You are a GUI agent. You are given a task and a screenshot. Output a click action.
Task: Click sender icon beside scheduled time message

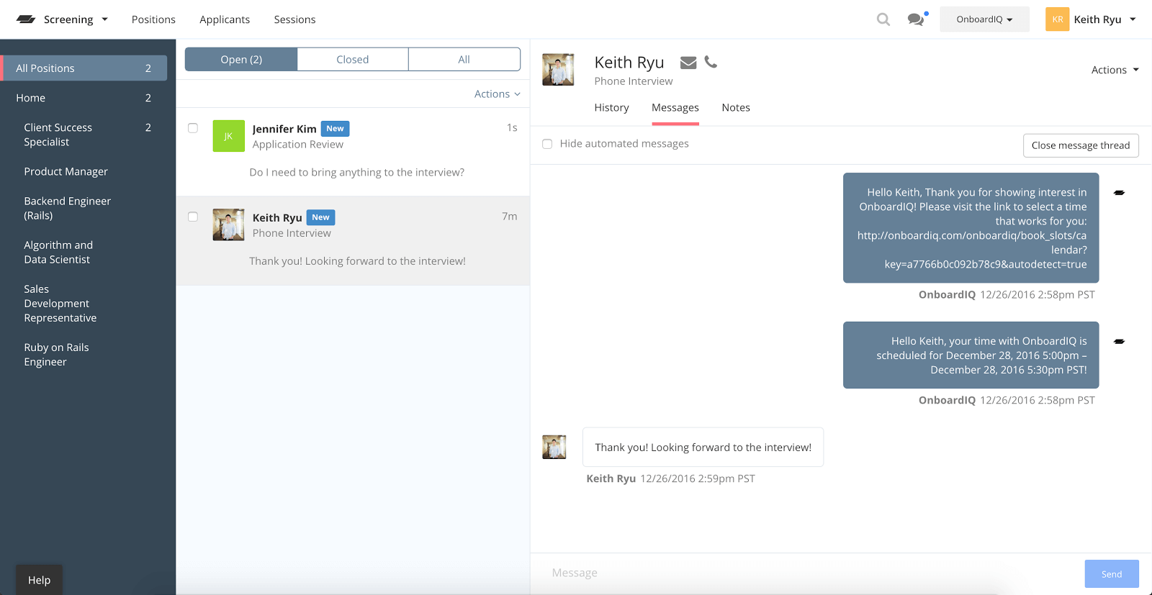point(1119,342)
